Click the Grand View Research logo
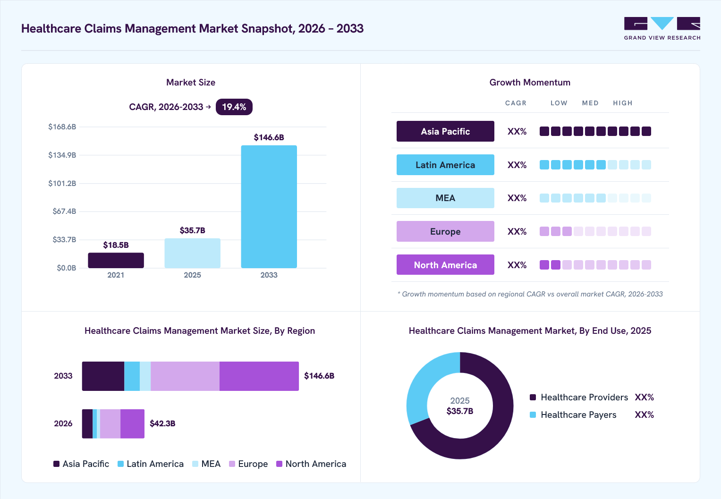 pos(662,29)
